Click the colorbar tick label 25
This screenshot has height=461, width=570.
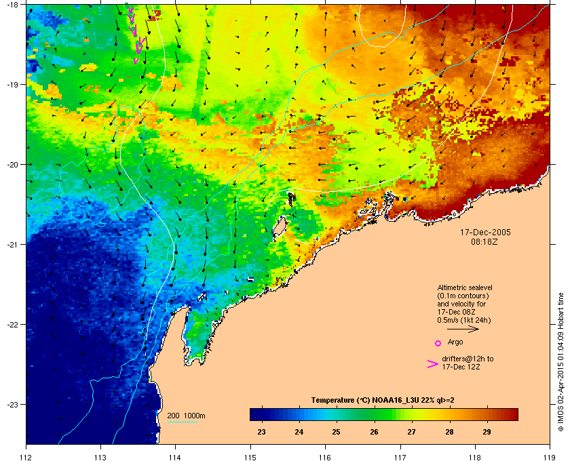click(337, 432)
